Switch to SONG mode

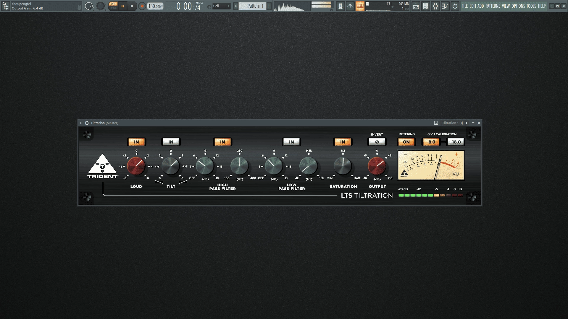tap(113, 8)
